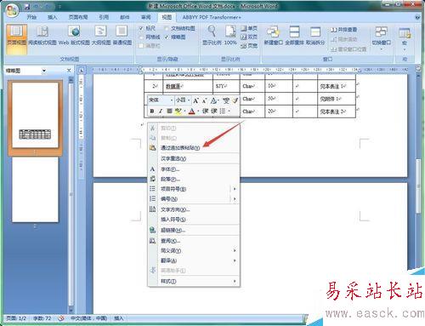Switch to Reading Layout view (阅读版式视图)
Viewport: 425px width, 326px height.
(x=42, y=36)
